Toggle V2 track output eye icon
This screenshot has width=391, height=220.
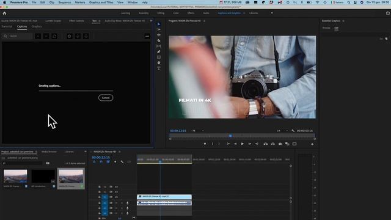(x=117, y=192)
